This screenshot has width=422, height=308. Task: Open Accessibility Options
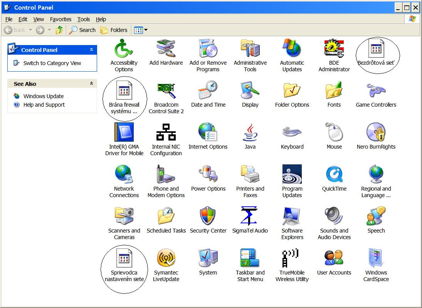[124, 49]
